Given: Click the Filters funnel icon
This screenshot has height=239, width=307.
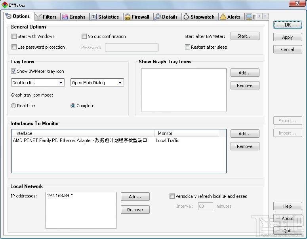Looking at the screenshot, I should tap(38, 17).
